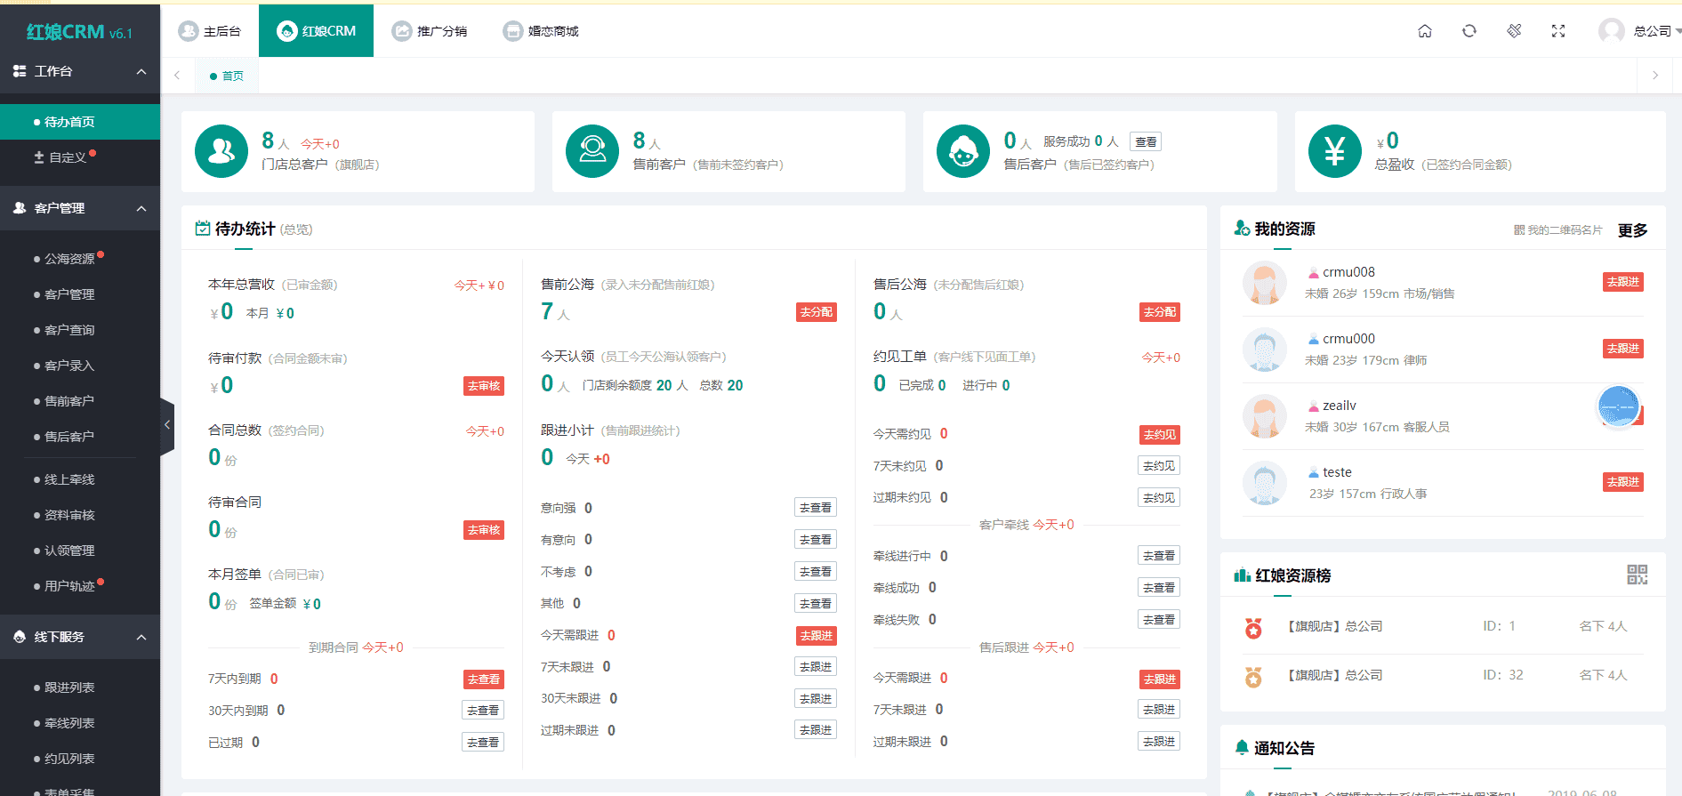
Task: Open crmu008 avatar thumbnail
Action: tap(1264, 283)
